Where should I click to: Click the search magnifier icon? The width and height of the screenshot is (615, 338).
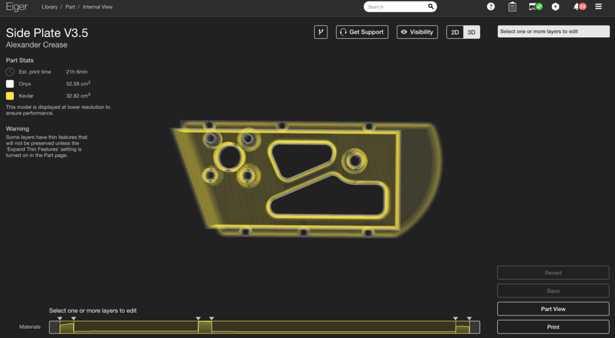(x=430, y=7)
